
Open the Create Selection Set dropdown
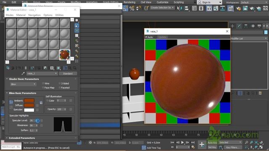pos(162,8)
